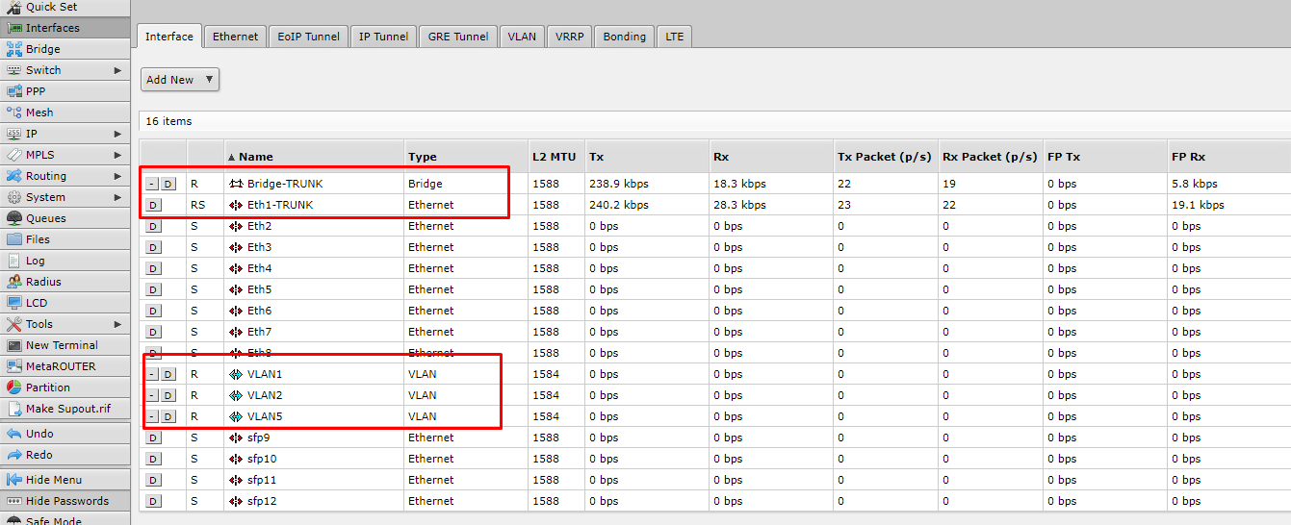Screen dimensions: 1291x525
Task: Switch to the Bonding tab
Action: point(625,37)
